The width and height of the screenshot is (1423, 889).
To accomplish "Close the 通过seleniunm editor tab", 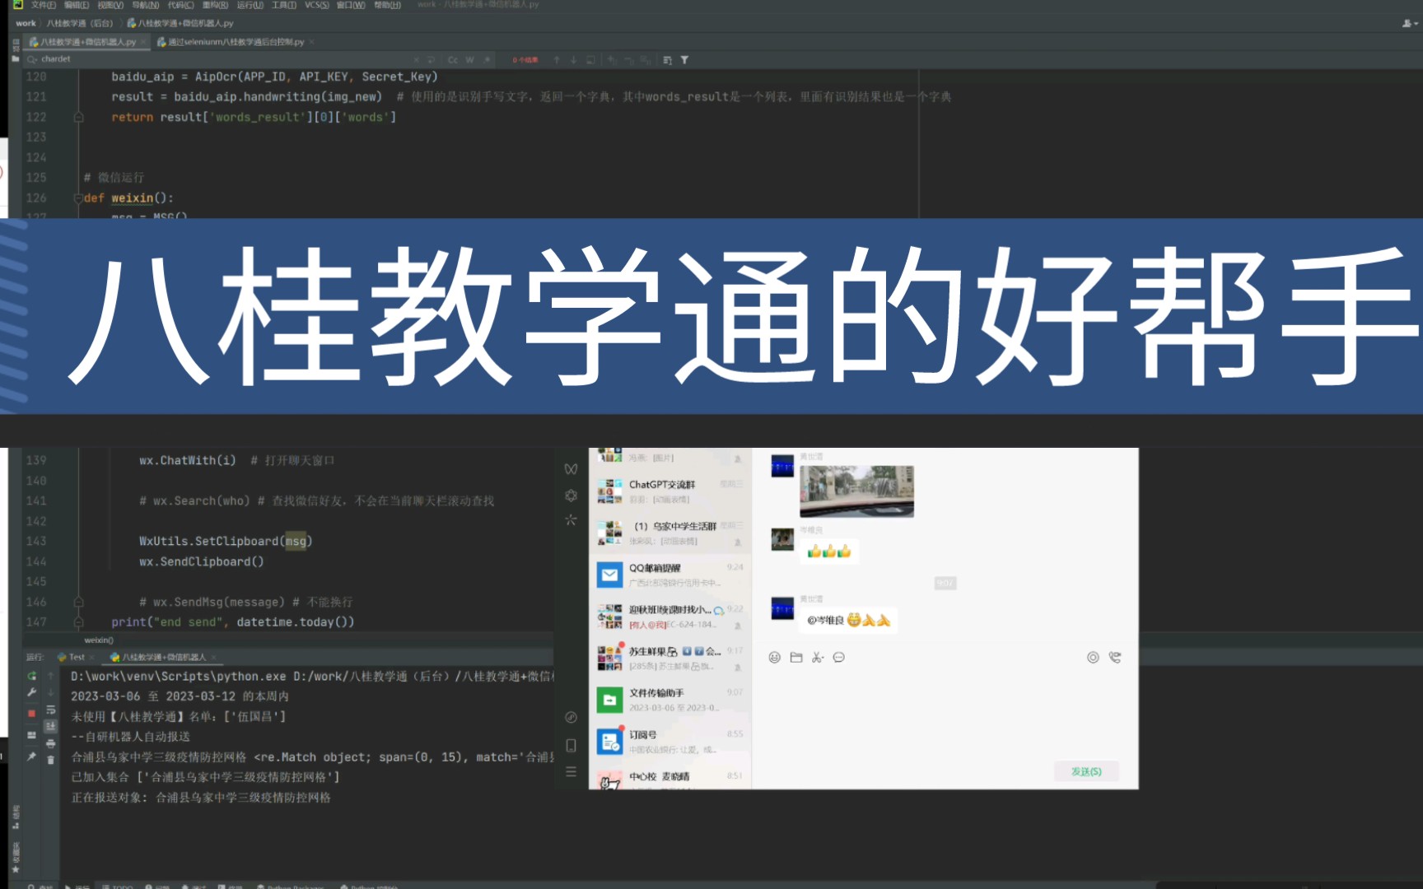I will tap(311, 41).
